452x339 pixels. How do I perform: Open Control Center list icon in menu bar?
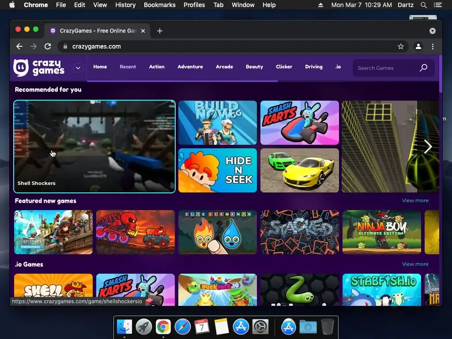point(437,5)
